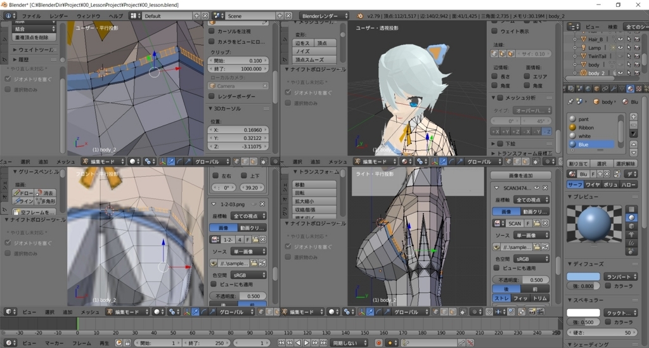This screenshot has width=649, height=348.
Task: Open the レンダー menu
Action: pos(59,16)
